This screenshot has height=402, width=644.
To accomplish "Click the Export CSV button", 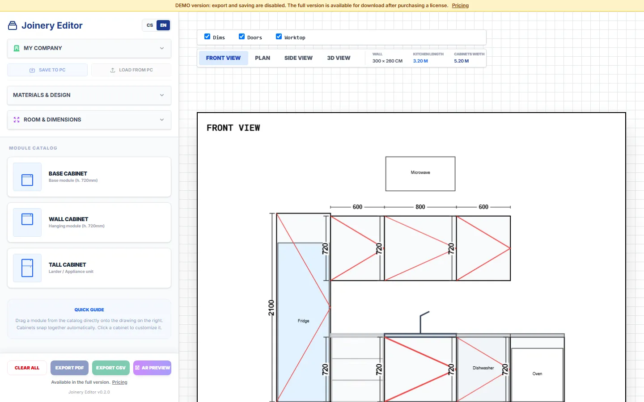I will tap(111, 368).
